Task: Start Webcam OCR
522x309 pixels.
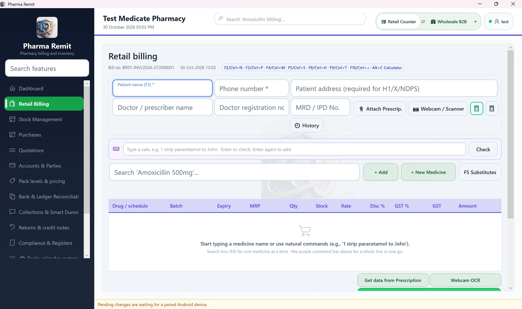Action: tap(465, 280)
